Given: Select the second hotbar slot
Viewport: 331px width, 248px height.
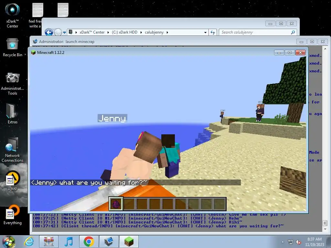Looking at the screenshot, I should coord(129,204).
